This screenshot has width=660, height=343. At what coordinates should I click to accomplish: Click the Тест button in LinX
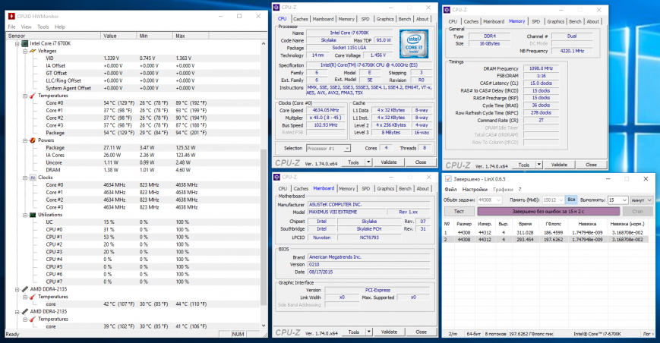(x=459, y=212)
